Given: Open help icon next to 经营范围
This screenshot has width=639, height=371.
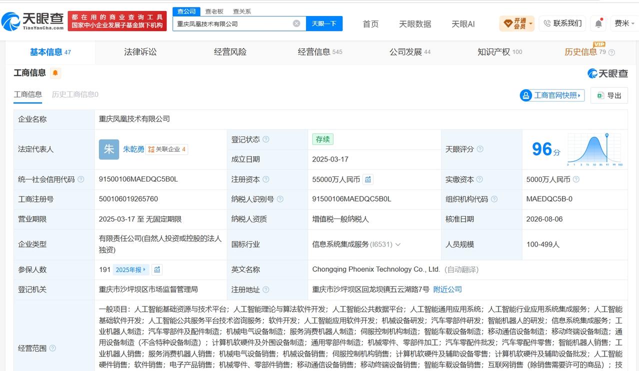Looking at the screenshot, I should tap(52, 348).
